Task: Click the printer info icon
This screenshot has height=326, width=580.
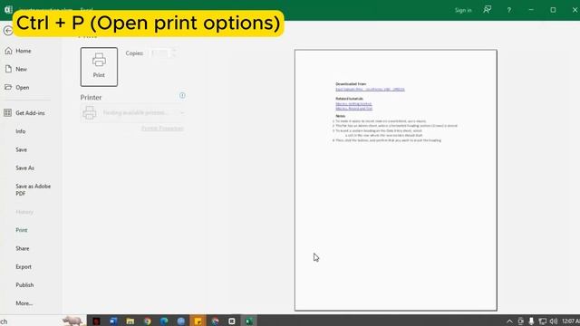Action: [x=182, y=96]
